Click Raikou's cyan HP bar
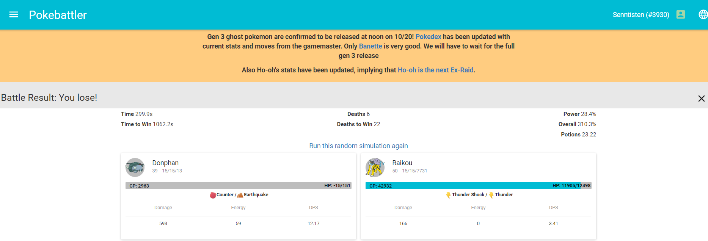 coord(478,186)
